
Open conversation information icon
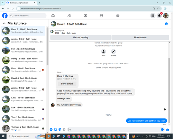[x=166, y=24]
